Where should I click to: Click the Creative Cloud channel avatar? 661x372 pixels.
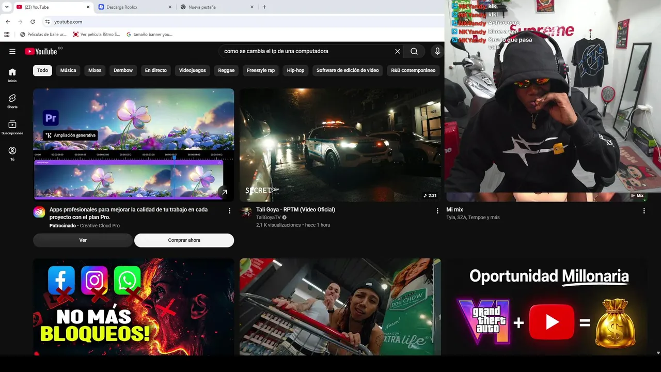point(39,212)
